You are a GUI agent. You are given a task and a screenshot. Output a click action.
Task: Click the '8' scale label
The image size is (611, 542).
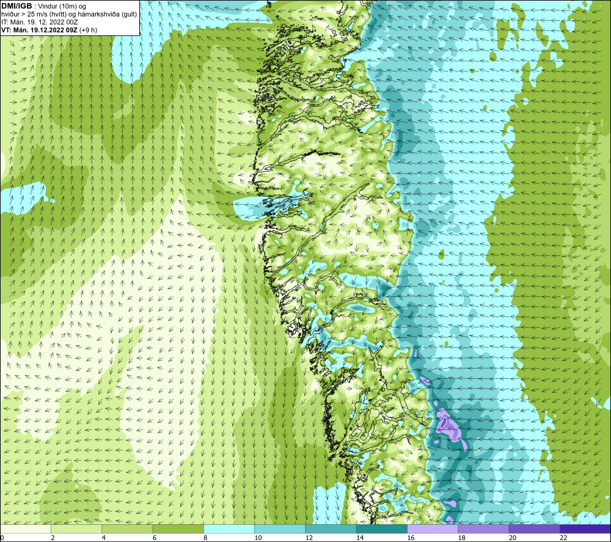click(x=205, y=538)
